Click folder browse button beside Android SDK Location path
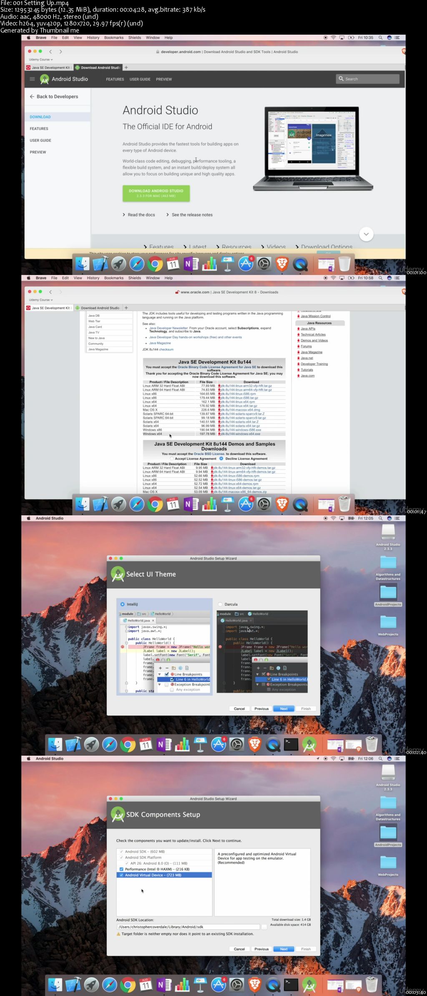Image resolution: width=427 pixels, height=996 pixels. tap(264, 927)
